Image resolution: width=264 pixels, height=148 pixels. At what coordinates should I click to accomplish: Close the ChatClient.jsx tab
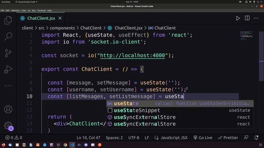coord(60,18)
